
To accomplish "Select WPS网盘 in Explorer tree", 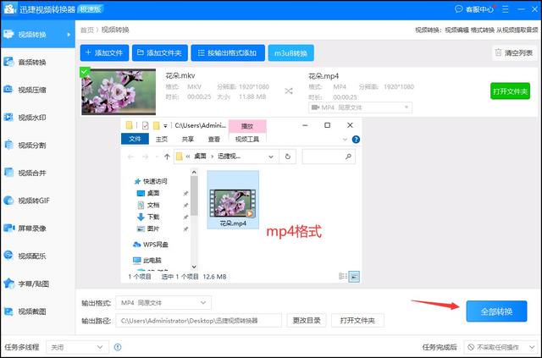I will click(151, 245).
